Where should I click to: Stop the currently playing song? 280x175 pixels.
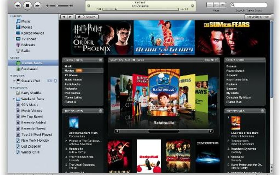coord(27,6)
